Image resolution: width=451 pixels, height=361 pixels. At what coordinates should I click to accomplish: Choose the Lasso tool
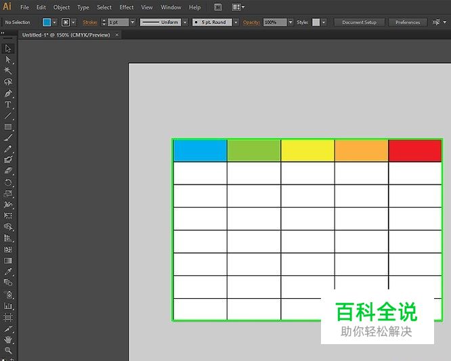(8, 82)
